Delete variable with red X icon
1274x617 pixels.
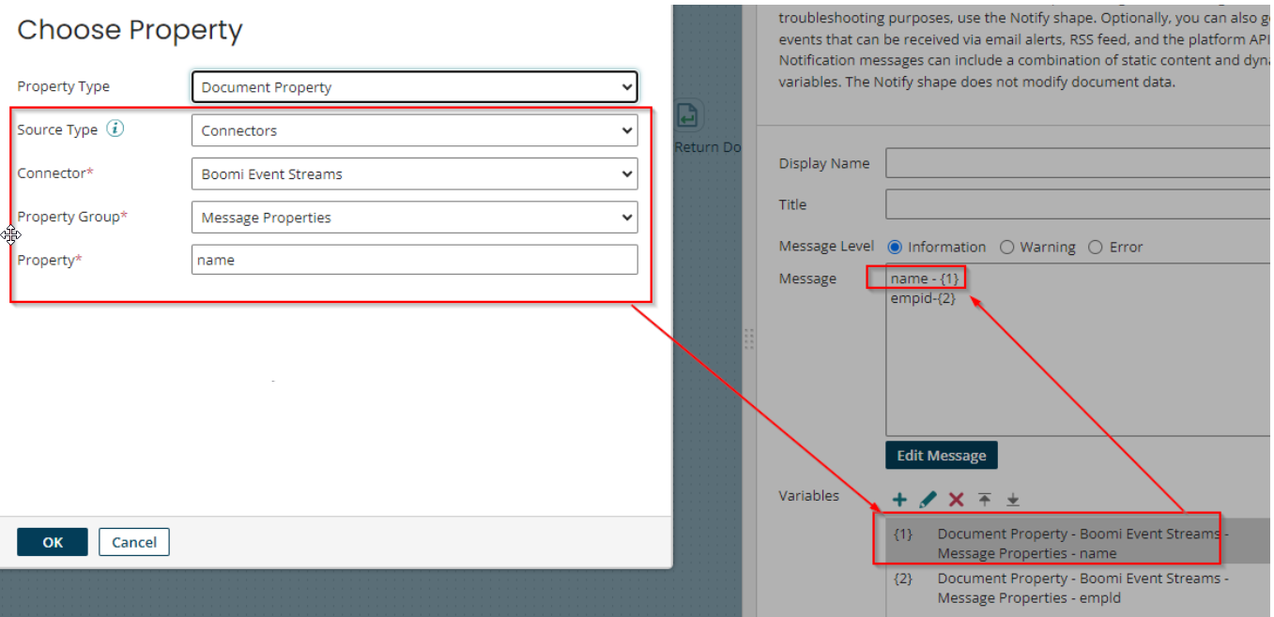coord(956,500)
